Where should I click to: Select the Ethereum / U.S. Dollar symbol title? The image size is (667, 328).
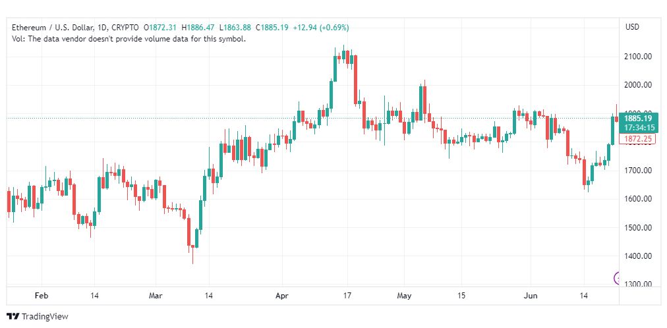point(52,28)
